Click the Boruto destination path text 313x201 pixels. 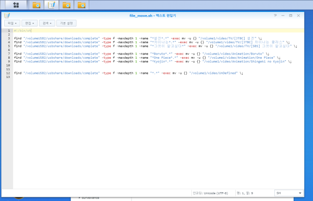click(233, 54)
